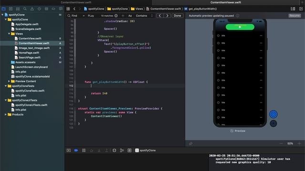Resume automatic preview updating
Viewport: 305px width, 171px height.
[x=295, y=16]
